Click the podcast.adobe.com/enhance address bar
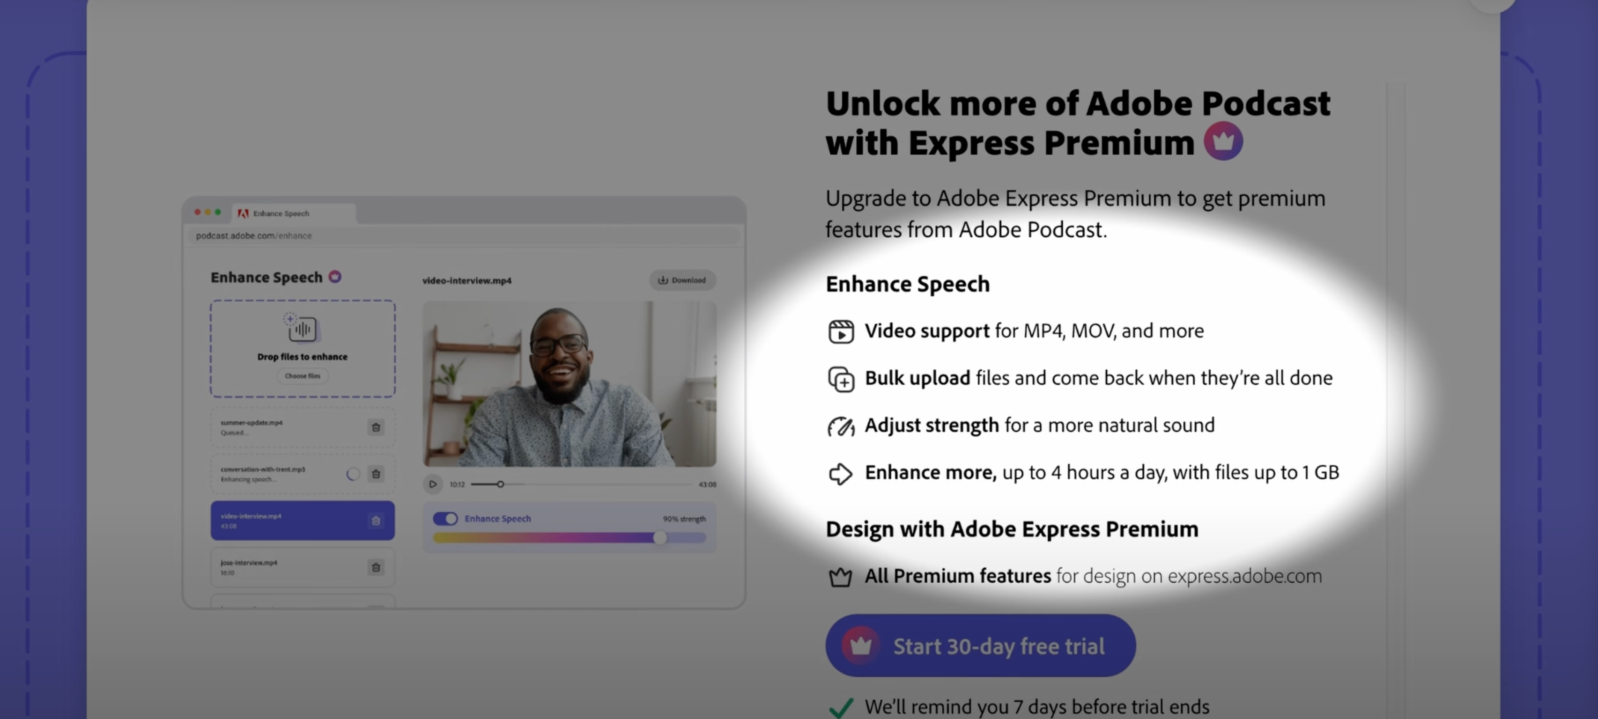This screenshot has width=1598, height=719. [463, 235]
